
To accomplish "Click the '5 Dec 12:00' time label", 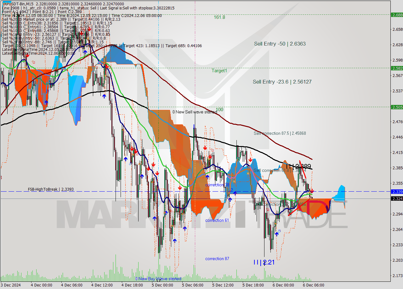I will tap(223, 285).
